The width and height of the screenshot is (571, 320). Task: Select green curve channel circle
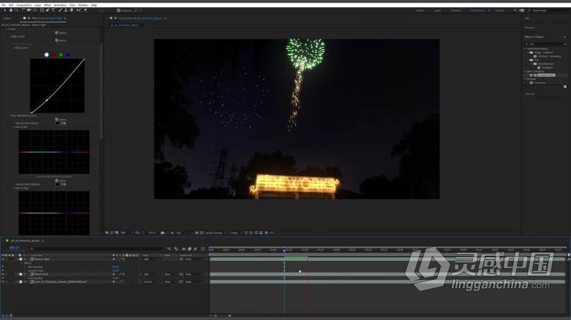(x=61, y=55)
